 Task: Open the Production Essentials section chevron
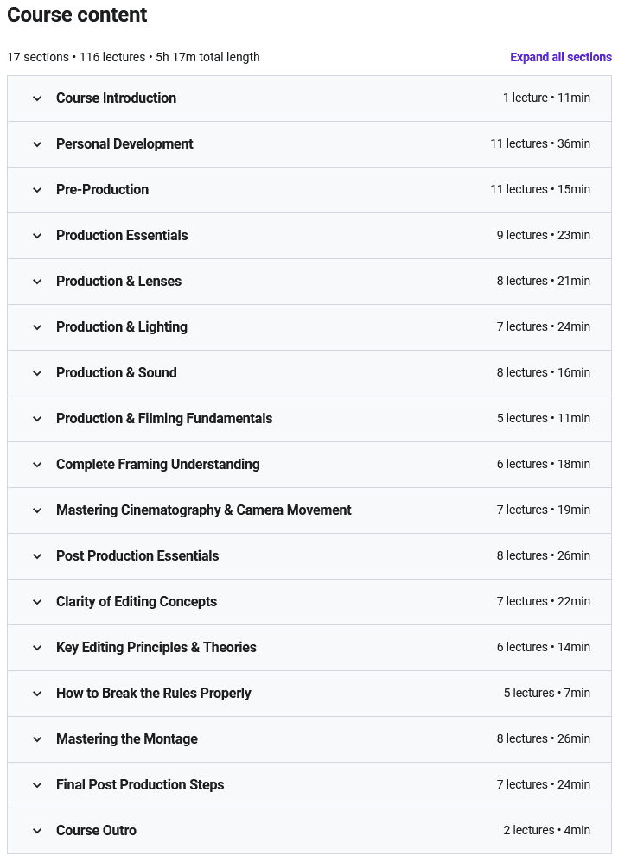(37, 236)
